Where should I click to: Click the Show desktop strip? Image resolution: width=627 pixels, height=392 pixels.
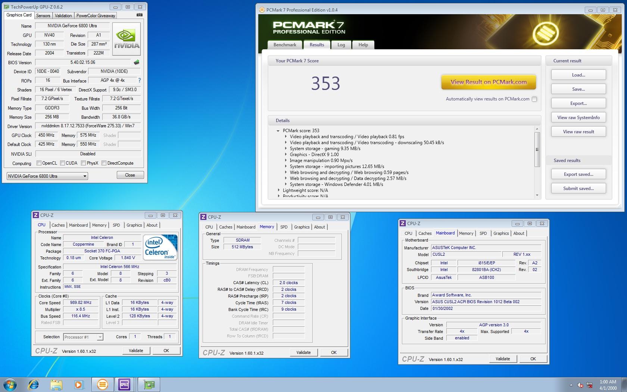click(x=624, y=385)
